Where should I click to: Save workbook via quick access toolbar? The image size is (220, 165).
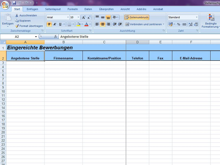click(x=14, y=3)
